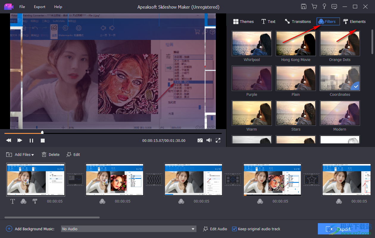Image resolution: width=375 pixels, height=238 pixels.
Task: Toggle Keep original audio track checkbox
Action: pyautogui.click(x=234, y=229)
